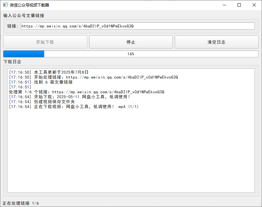Click the downloader app icon in title bar
This screenshot has width=262, height=207.
5,5
